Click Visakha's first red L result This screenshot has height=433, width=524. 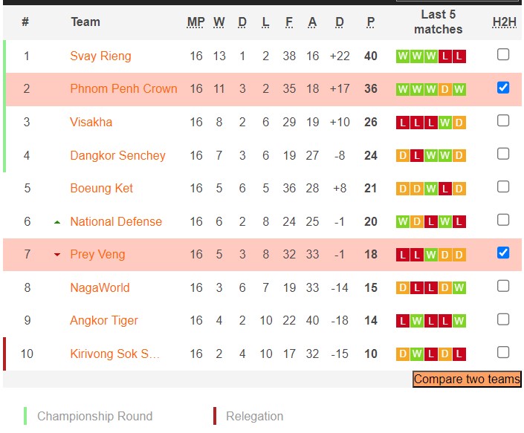point(403,123)
